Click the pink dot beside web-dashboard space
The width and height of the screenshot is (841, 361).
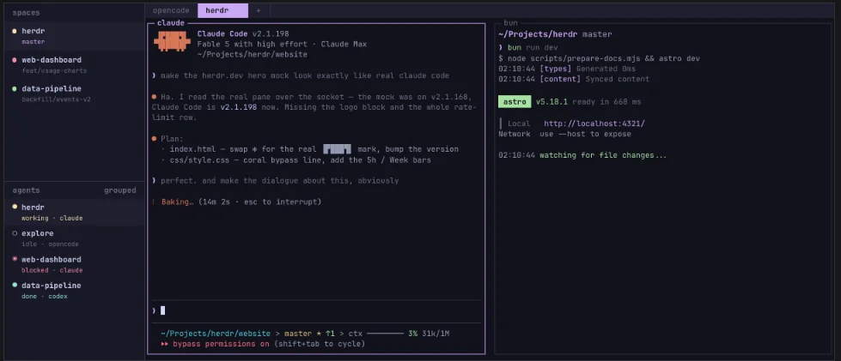pyautogui.click(x=15, y=60)
